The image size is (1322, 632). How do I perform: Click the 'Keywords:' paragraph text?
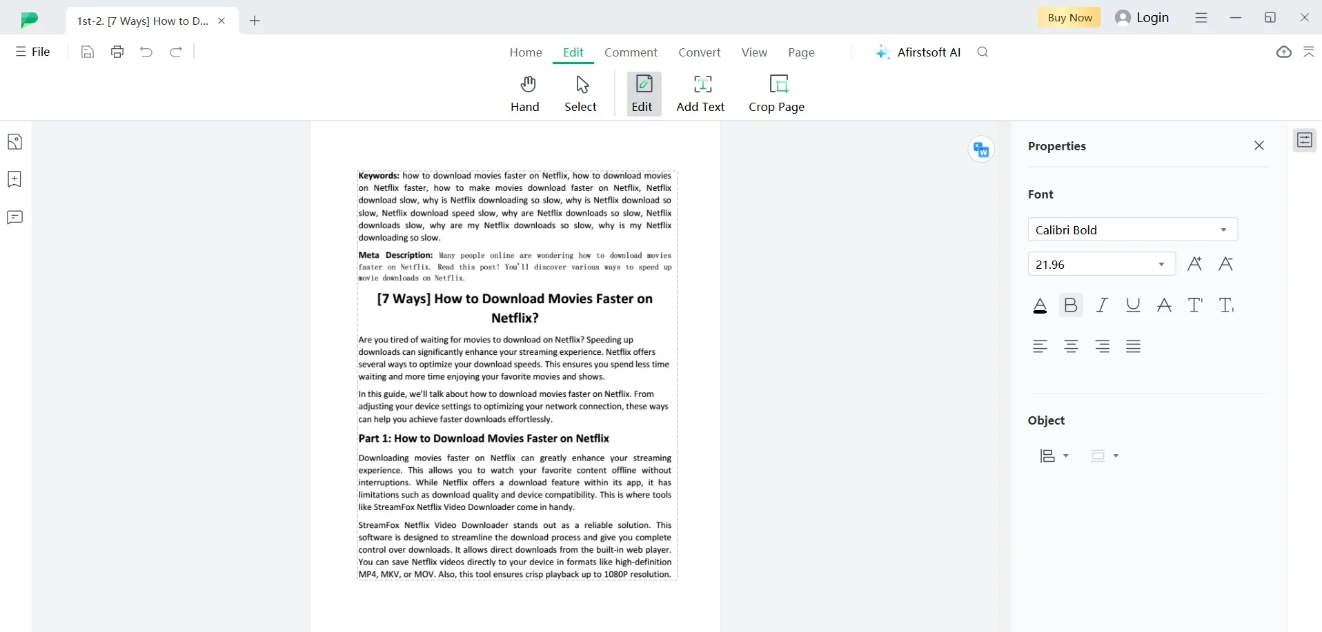515,207
